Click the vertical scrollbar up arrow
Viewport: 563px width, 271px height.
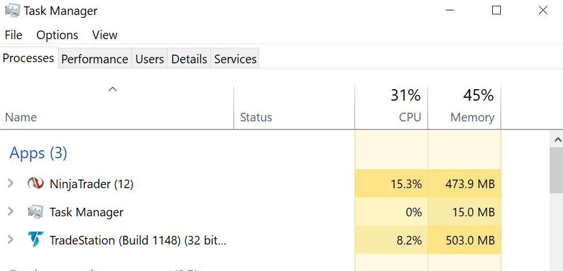point(557,140)
